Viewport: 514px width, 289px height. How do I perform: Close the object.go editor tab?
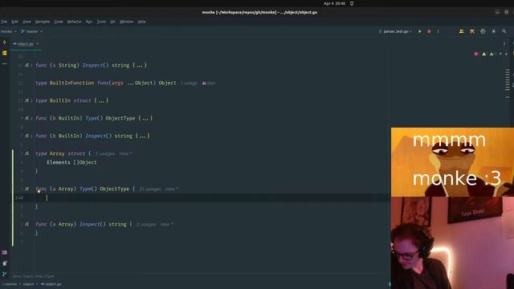coord(38,44)
